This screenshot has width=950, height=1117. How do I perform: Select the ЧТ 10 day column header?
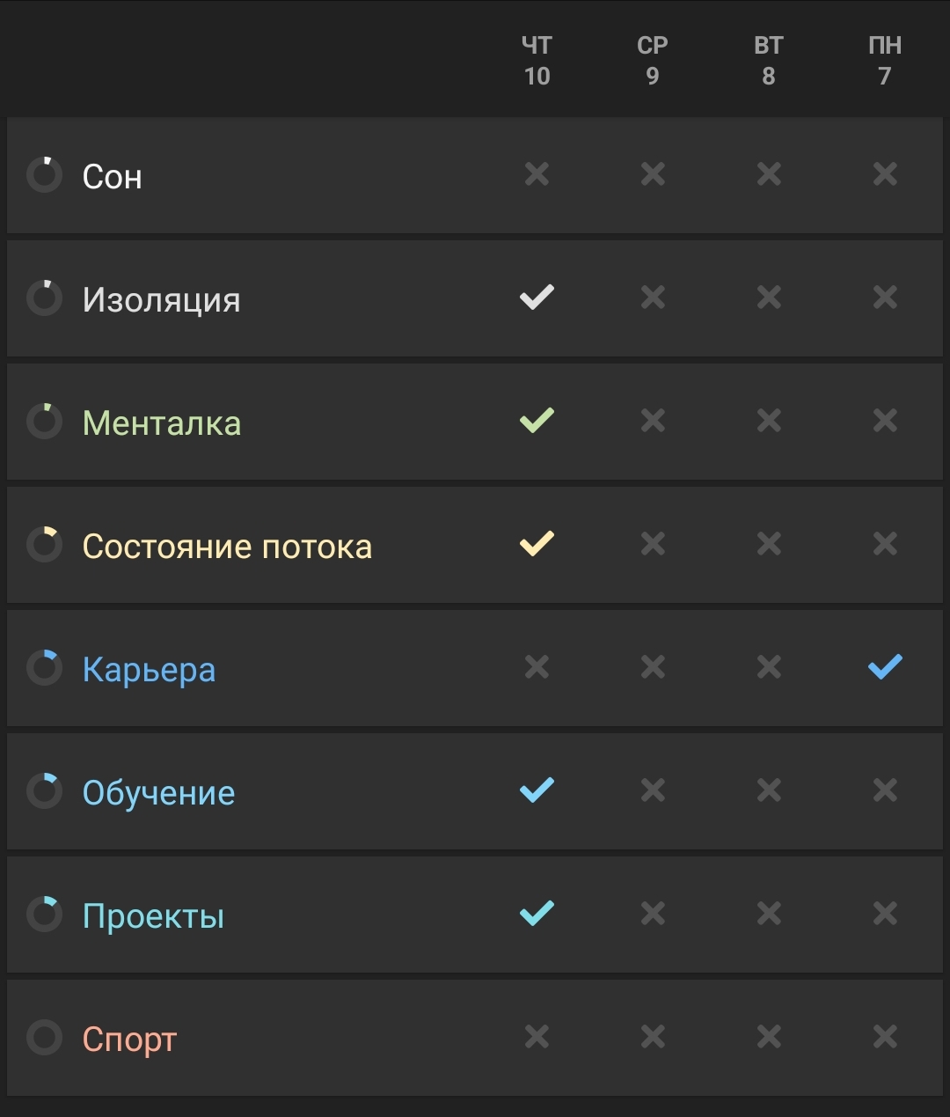[x=537, y=61]
